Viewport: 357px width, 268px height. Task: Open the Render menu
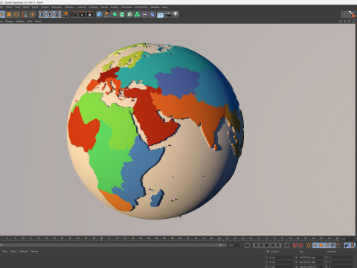pos(115,7)
